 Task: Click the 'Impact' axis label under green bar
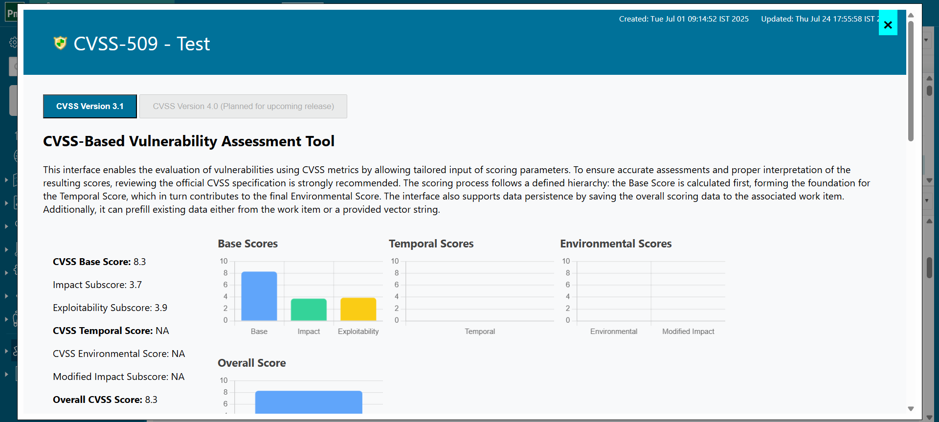coord(309,332)
